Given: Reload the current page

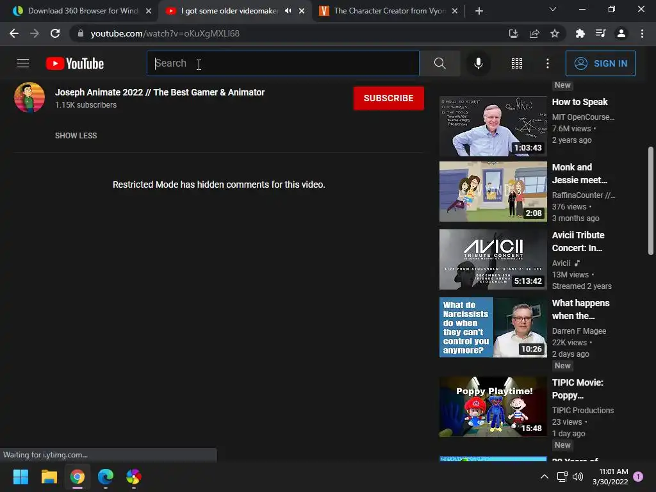Looking at the screenshot, I should click(x=55, y=33).
